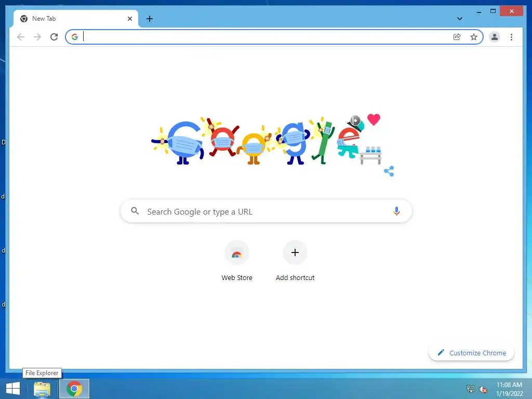
Task: Click the muted volume tray icon
Action: pyautogui.click(x=483, y=389)
